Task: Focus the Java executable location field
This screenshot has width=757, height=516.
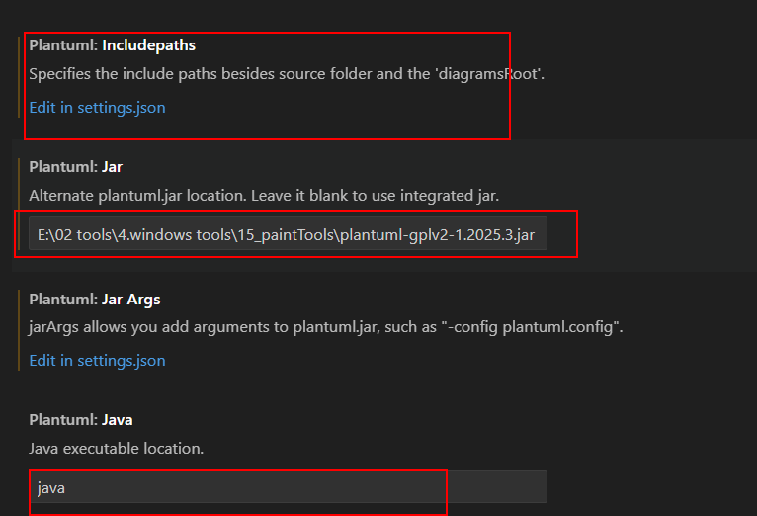Action: pos(288,486)
